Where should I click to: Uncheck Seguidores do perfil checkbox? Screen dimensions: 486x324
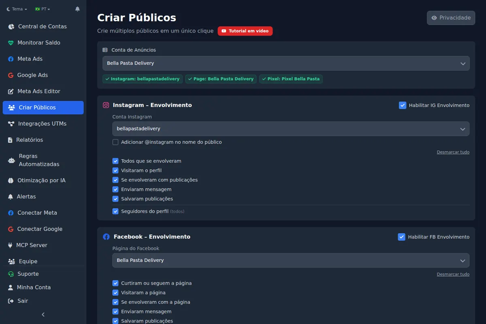(115, 211)
